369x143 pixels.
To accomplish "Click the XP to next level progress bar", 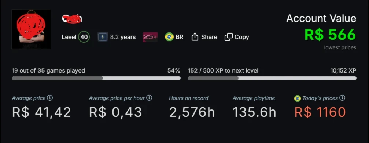I will click(272, 78).
